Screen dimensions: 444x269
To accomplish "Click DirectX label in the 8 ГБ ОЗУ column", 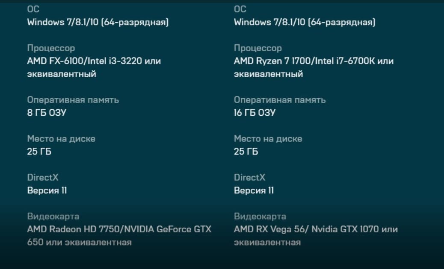I will 43,177.
